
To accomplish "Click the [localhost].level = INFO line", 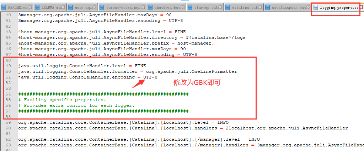I will pos(123,122).
